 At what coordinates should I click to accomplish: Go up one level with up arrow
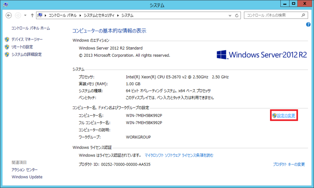pos(32,15)
